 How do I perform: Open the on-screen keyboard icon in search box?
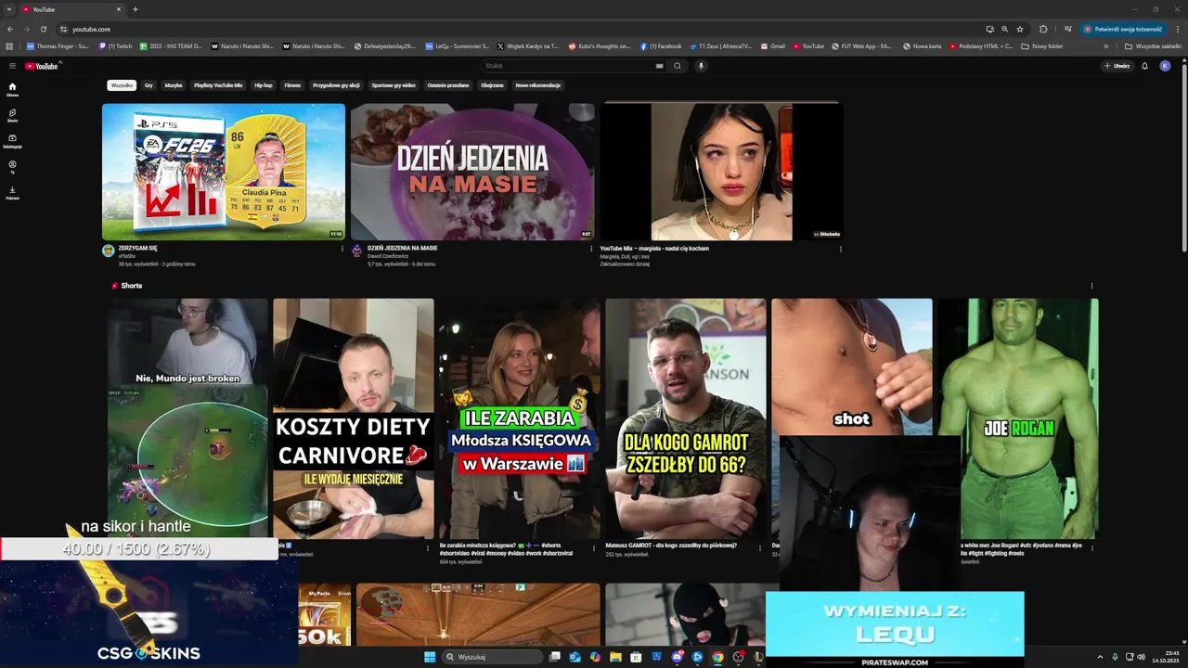659,66
